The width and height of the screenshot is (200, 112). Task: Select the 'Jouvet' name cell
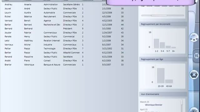pyautogui.click(x=8, y=8)
